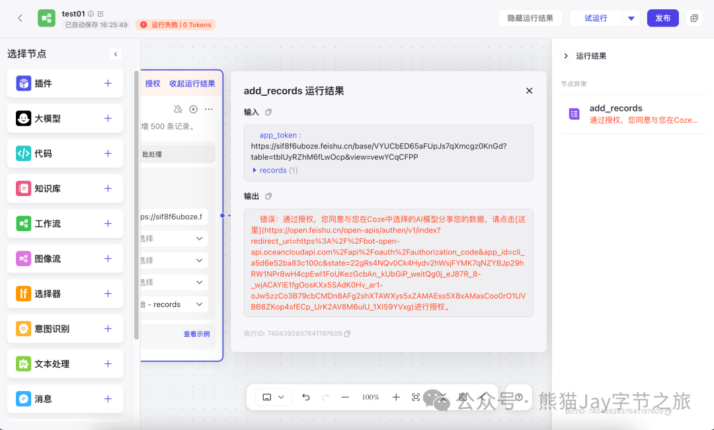Open the first 选择 dropdown in node

click(175, 238)
